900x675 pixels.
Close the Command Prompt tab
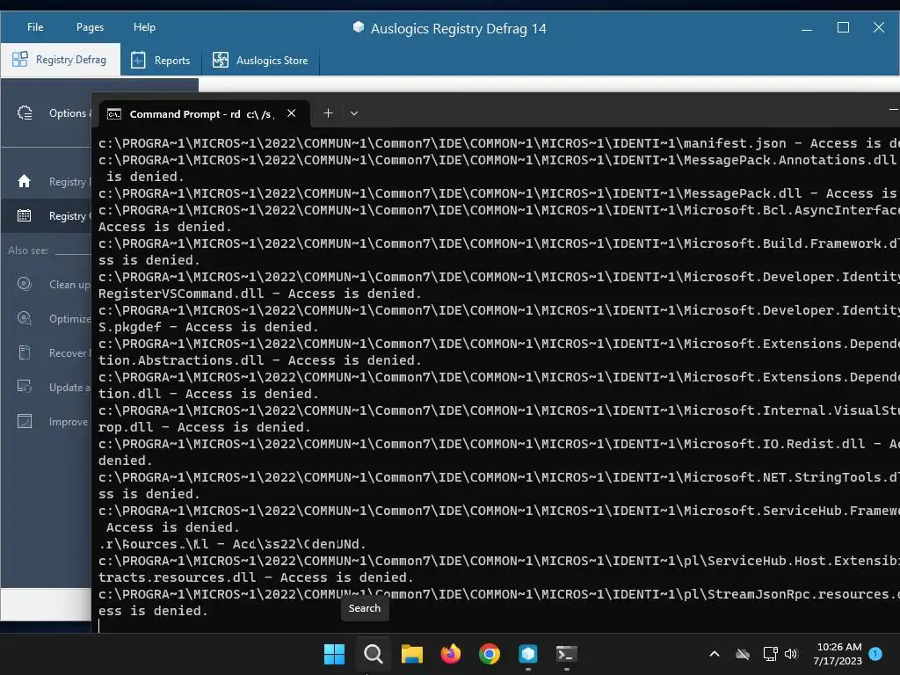coord(292,113)
